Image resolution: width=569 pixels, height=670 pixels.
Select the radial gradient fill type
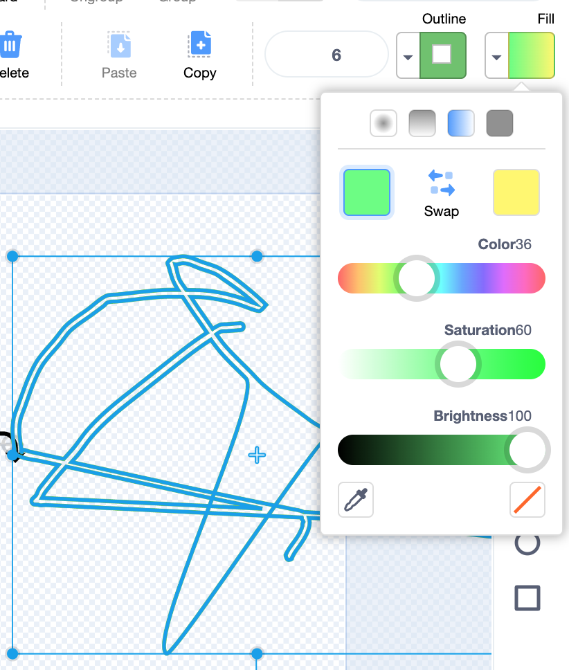pyautogui.click(x=383, y=123)
